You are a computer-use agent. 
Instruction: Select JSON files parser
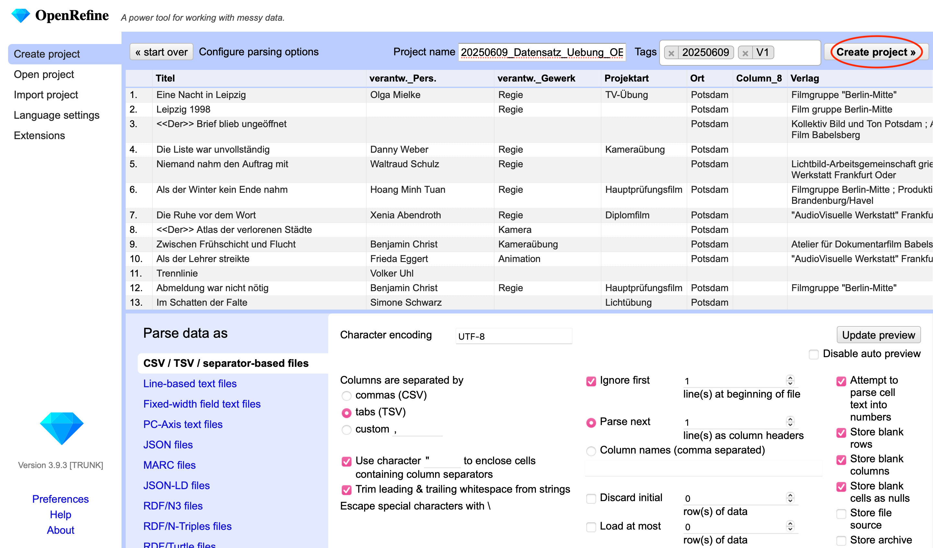[168, 444]
